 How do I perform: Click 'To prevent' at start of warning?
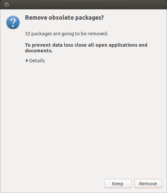[38, 45]
